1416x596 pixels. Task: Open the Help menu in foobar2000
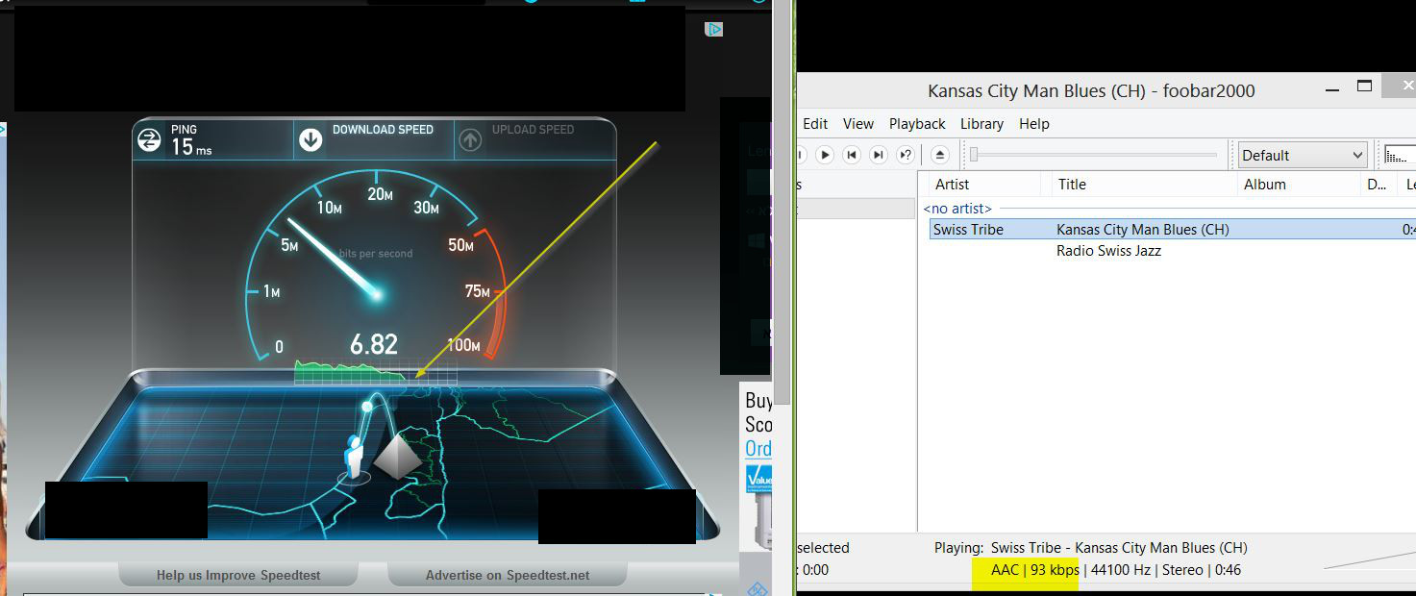[x=1034, y=124]
